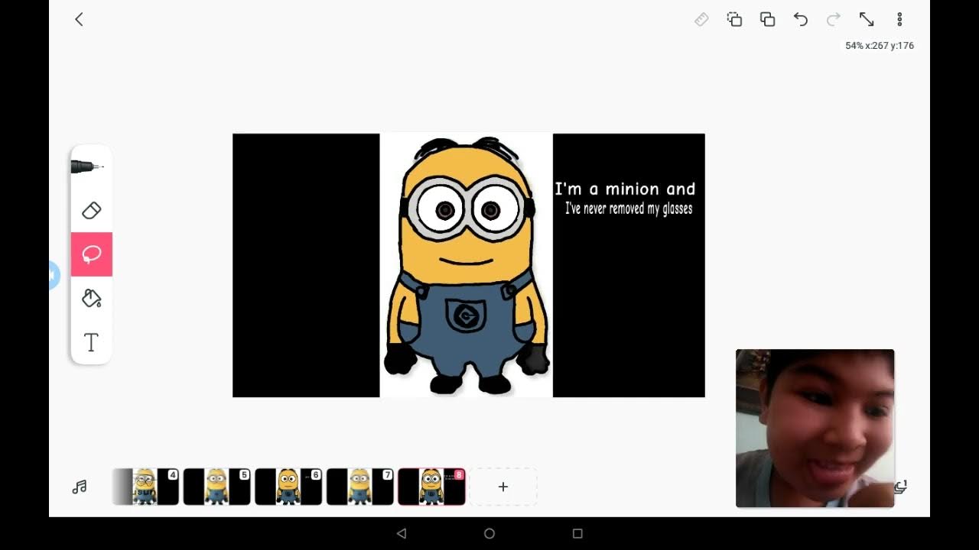
Task: Select frame 6 thumbnail in timeline
Action: 288,487
